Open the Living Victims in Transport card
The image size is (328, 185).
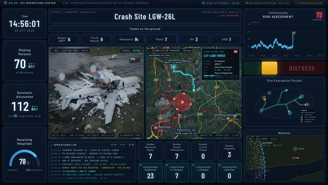(177, 172)
